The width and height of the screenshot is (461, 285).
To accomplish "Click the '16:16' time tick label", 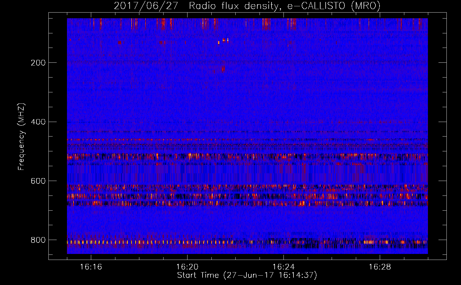I will coord(91,267).
